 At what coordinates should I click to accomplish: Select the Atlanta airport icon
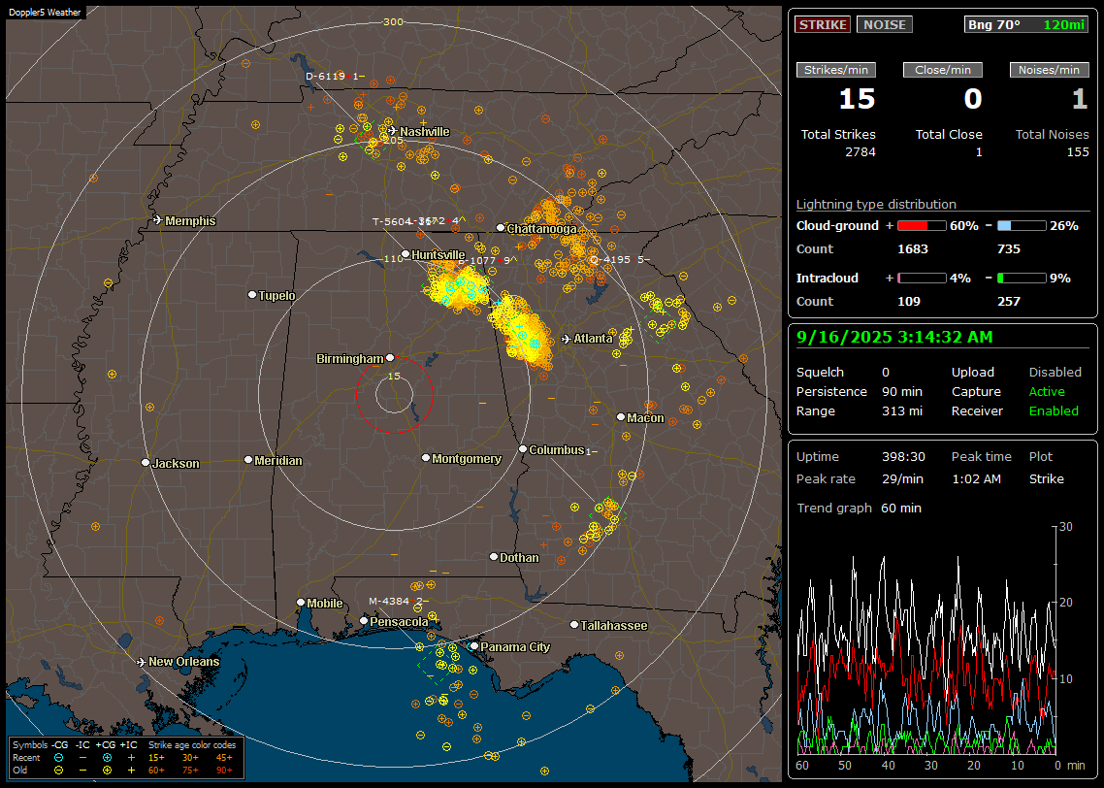click(567, 339)
